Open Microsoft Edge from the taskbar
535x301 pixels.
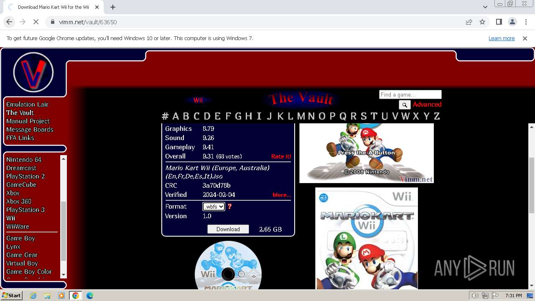(x=90, y=296)
